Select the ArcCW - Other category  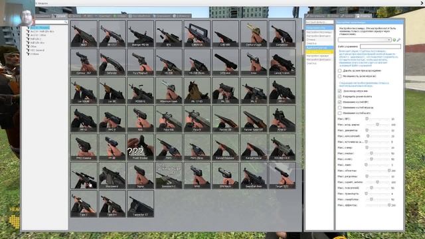(38, 35)
